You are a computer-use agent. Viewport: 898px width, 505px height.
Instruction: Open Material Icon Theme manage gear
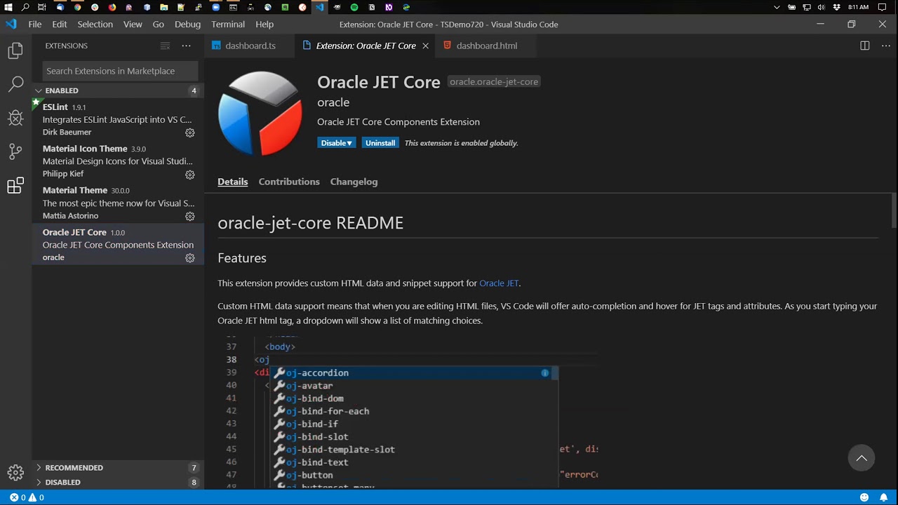pyautogui.click(x=189, y=175)
